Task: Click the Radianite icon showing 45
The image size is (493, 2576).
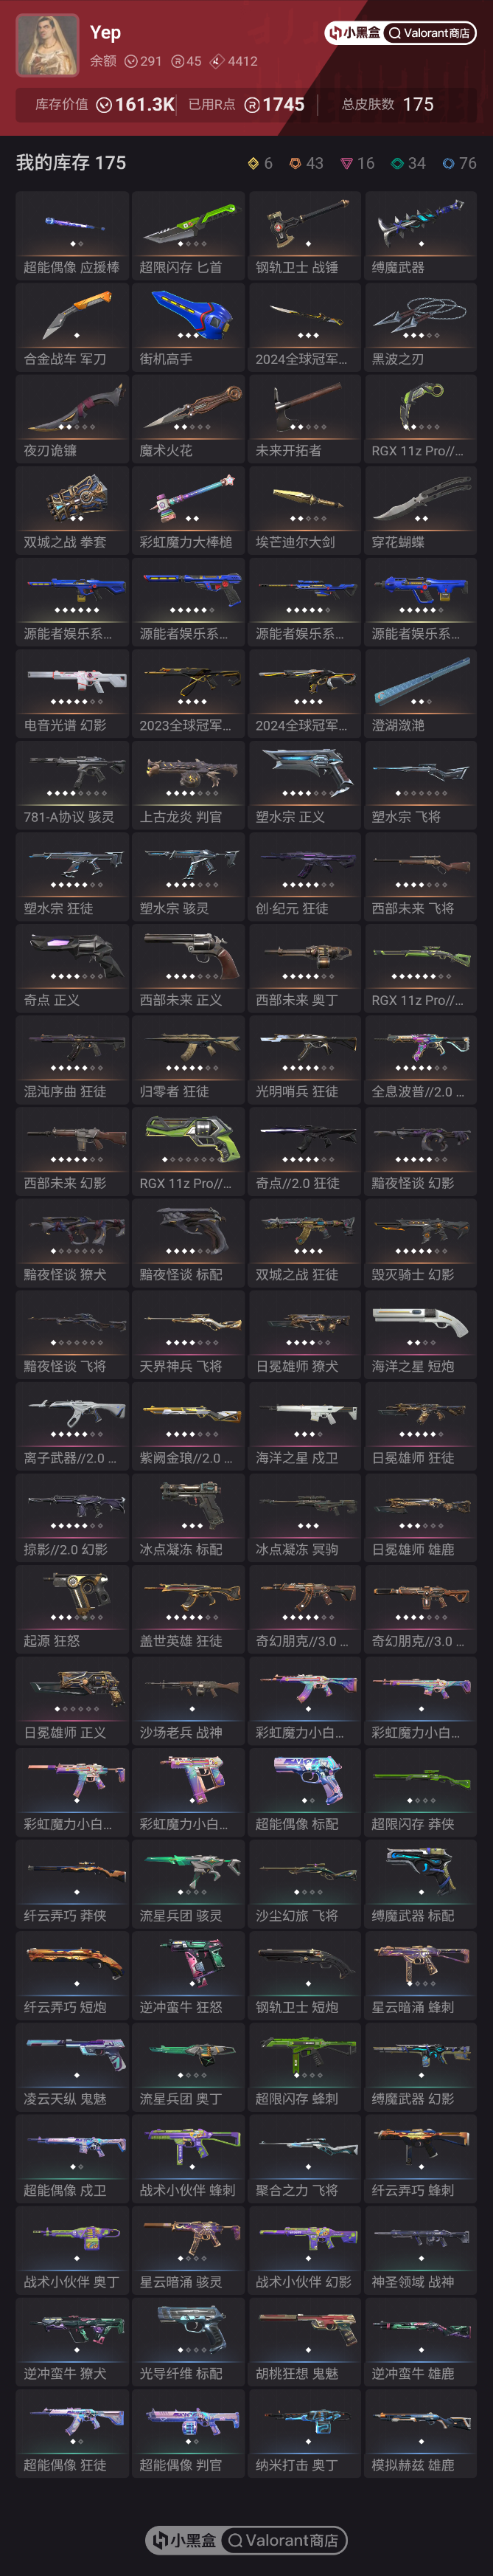Action: tap(178, 61)
